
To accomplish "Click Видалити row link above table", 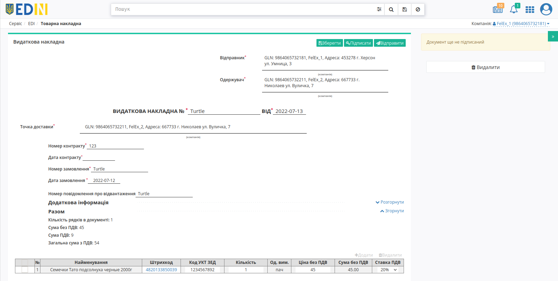I will [390, 255].
